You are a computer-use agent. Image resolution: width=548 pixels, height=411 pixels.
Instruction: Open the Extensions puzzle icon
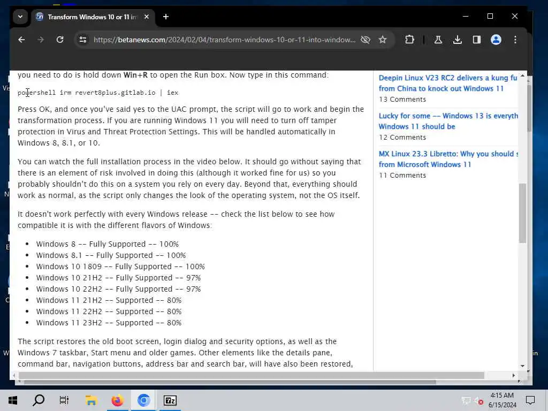point(409,40)
